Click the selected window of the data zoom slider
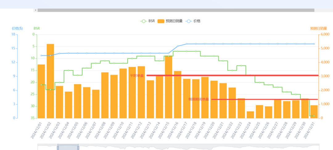The image size is (333, 150). point(68,147)
